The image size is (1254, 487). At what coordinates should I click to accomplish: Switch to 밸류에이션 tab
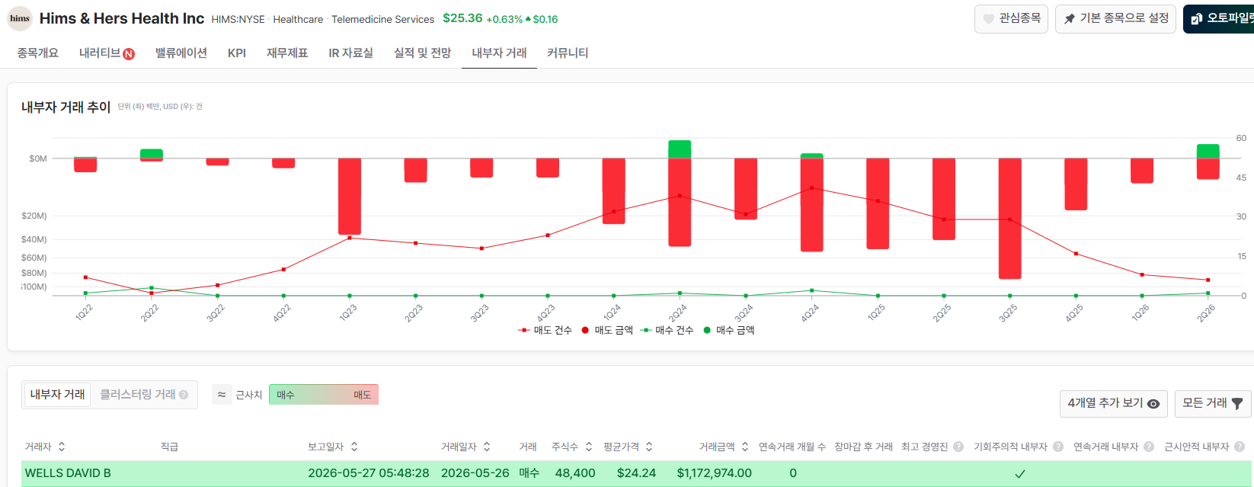pyautogui.click(x=181, y=53)
